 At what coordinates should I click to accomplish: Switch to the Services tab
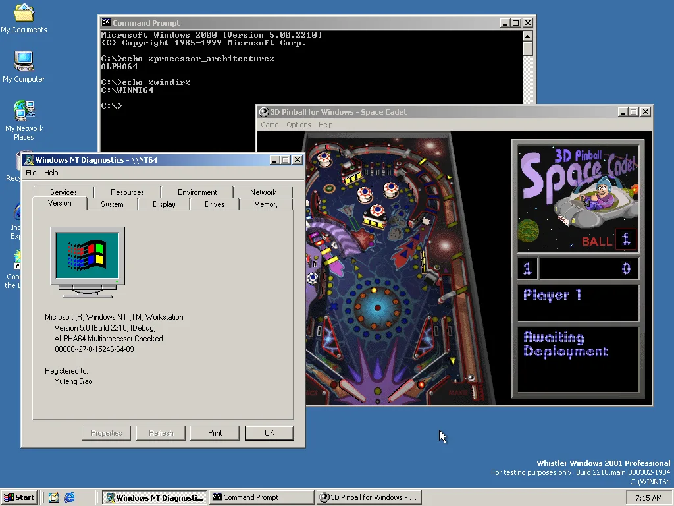pos(64,192)
